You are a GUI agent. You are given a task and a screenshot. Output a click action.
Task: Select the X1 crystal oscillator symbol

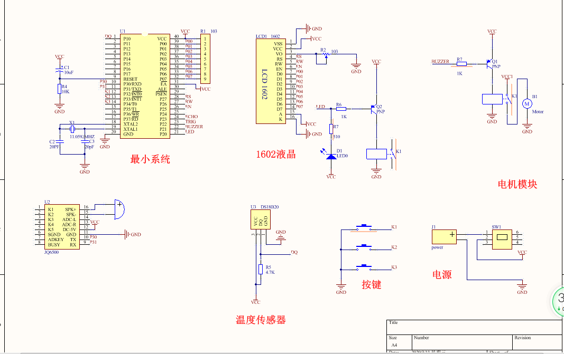72,129
